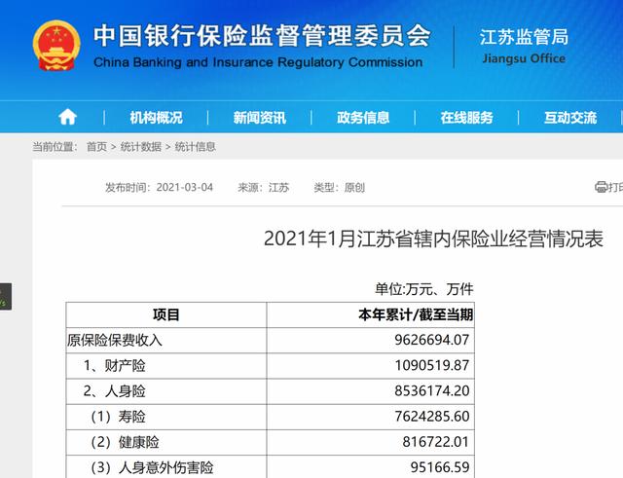623x478 pixels.
Task: Click 原保险保费收入 row label
Action: pyautogui.click(x=115, y=340)
